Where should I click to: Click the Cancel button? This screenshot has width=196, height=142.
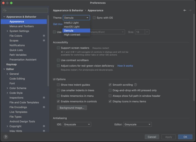click(x=152, y=137)
